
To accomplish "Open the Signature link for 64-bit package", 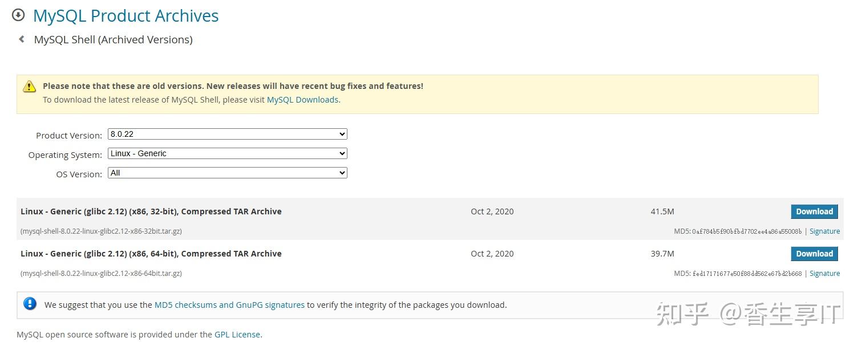I will (824, 274).
